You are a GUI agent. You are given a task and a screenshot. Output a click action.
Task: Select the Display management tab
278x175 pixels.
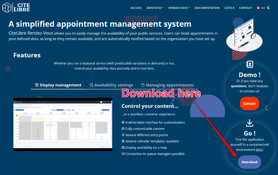click(60, 85)
